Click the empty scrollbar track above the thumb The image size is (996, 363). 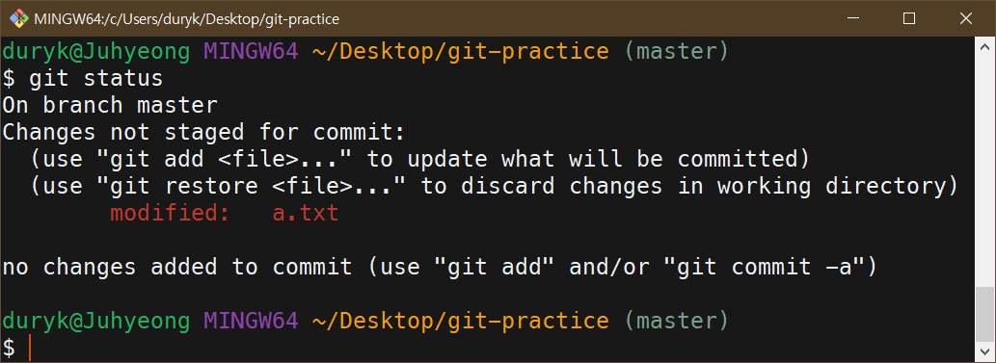point(985,171)
